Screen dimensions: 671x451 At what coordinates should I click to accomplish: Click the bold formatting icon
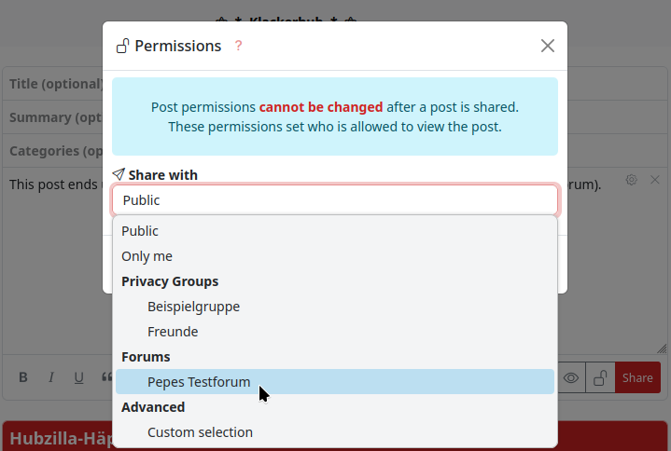click(x=23, y=377)
